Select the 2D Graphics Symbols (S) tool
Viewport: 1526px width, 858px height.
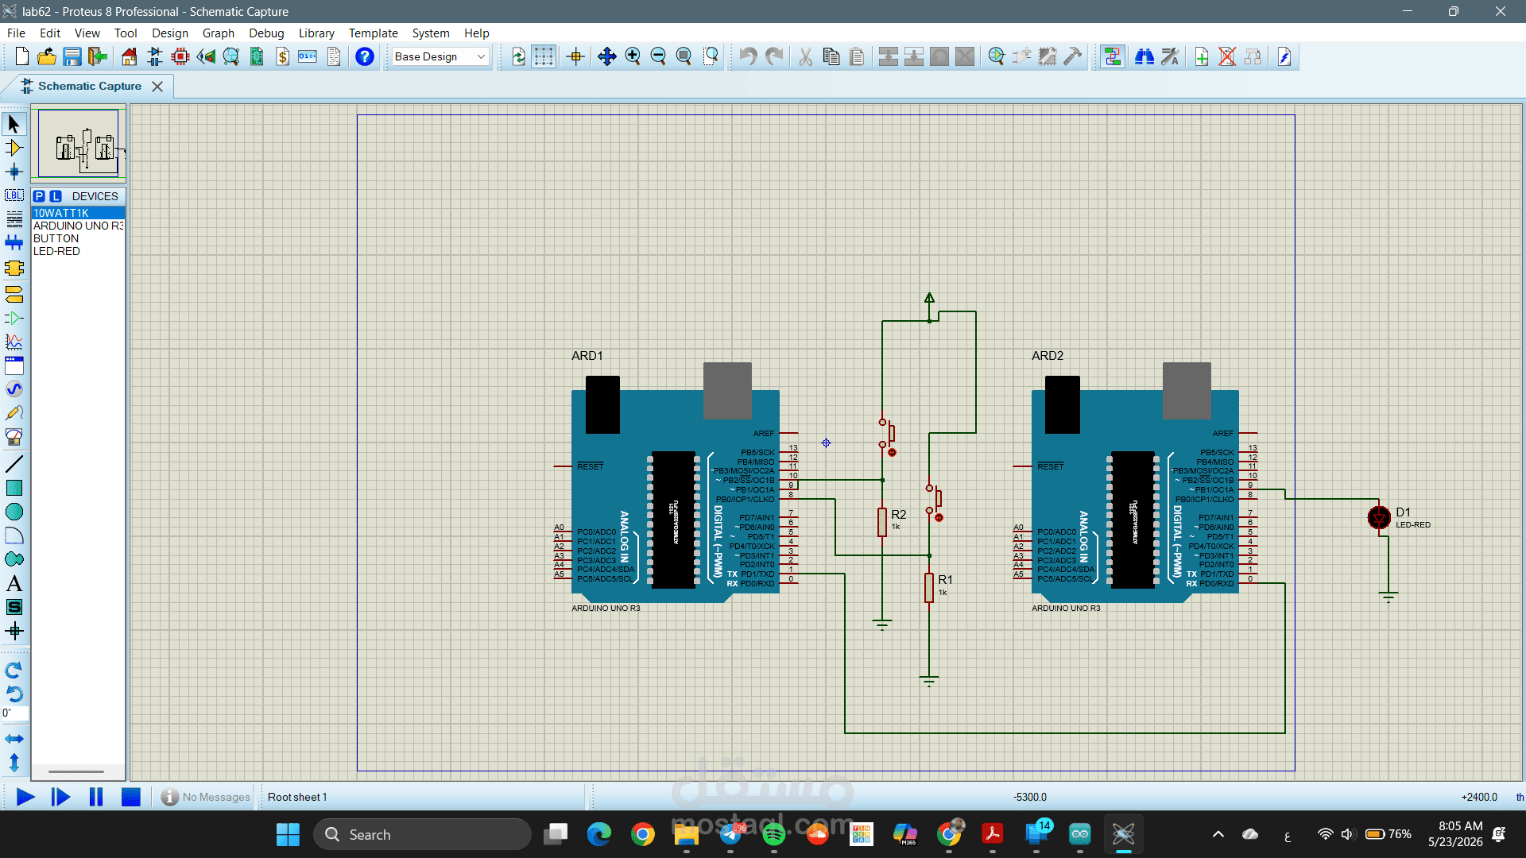pos(14,608)
